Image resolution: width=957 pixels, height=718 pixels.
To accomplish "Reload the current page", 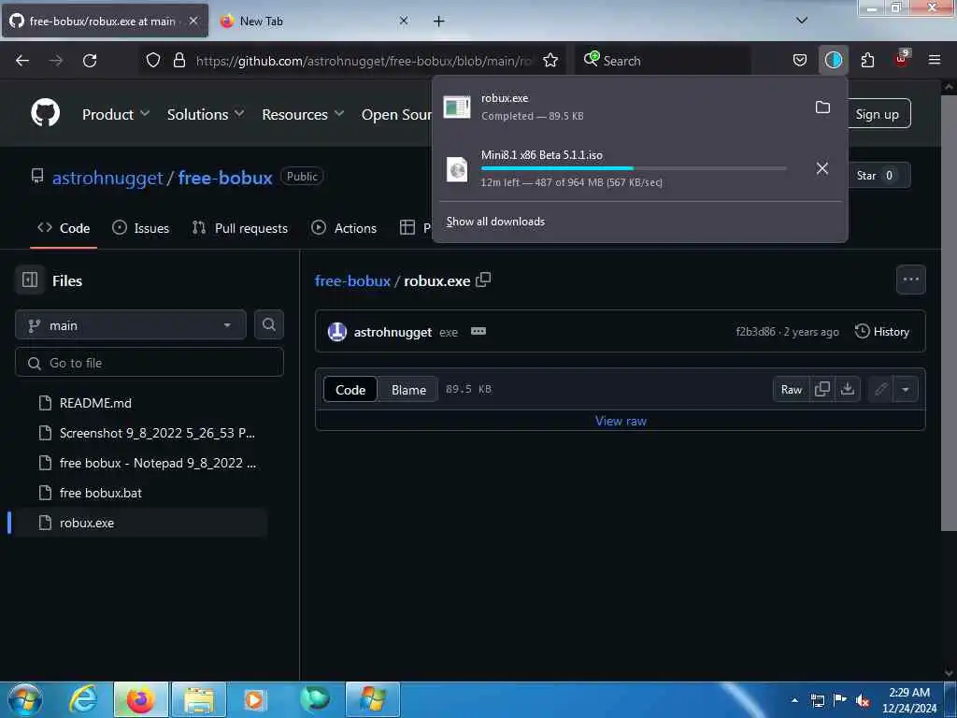I will pos(90,61).
